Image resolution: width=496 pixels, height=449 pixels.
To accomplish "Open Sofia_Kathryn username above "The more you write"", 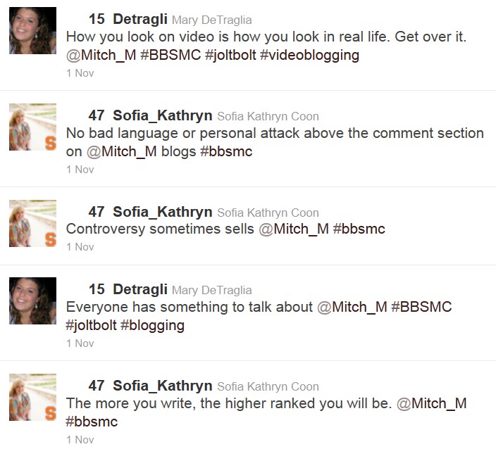I will (162, 386).
